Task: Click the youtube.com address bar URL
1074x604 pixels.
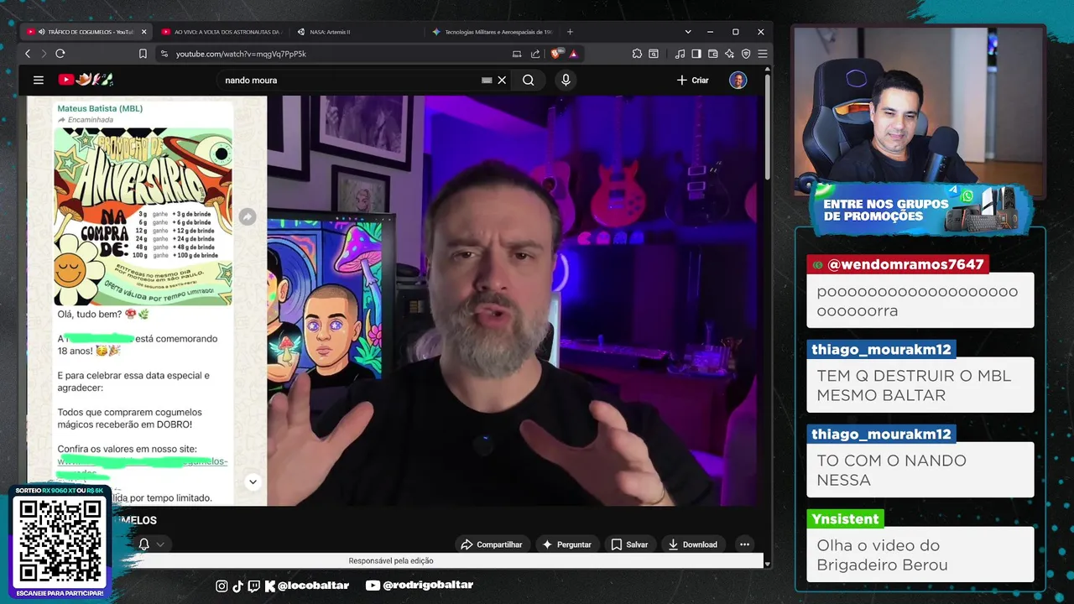Action: (241, 54)
